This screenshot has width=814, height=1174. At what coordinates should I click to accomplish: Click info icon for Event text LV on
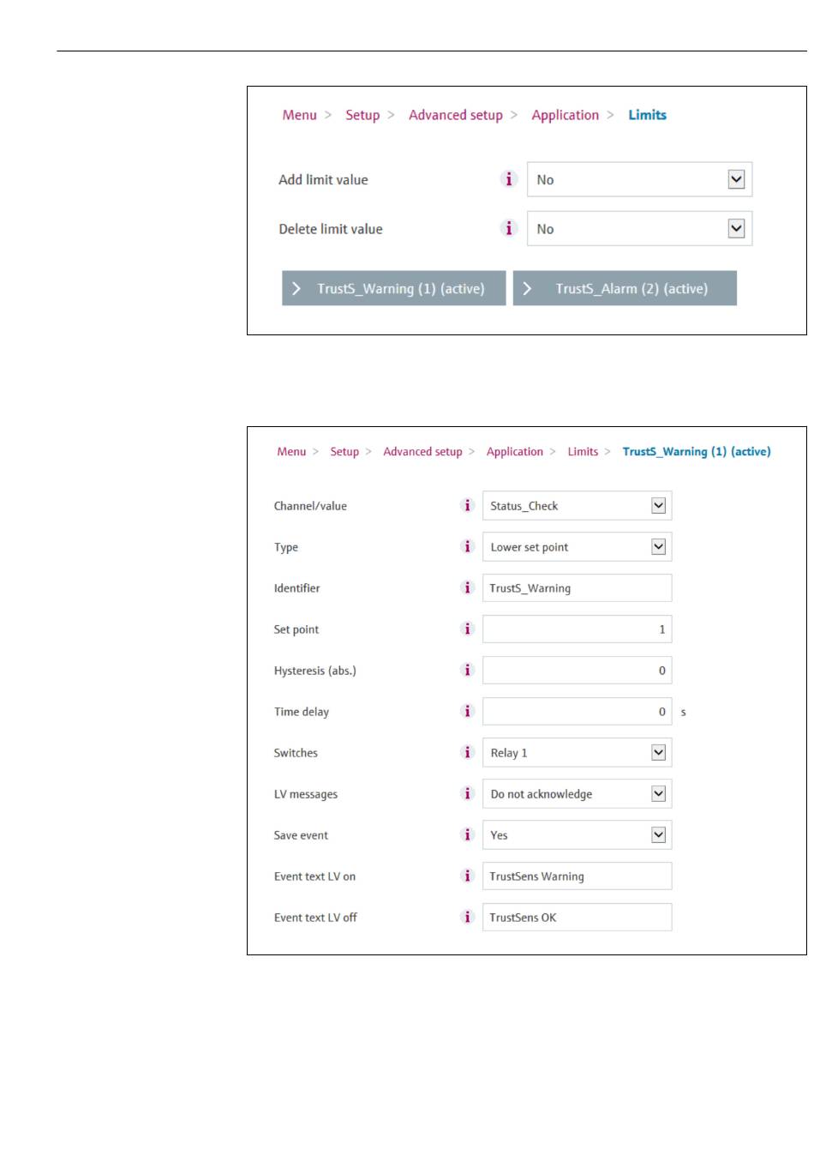467,876
